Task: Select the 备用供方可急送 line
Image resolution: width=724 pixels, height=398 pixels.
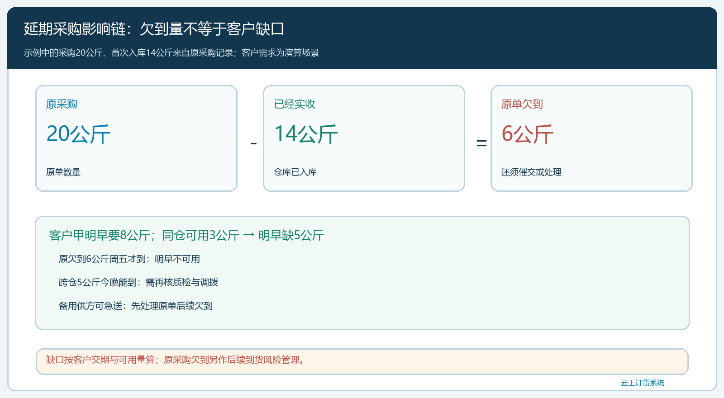Action: click(136, 306)
